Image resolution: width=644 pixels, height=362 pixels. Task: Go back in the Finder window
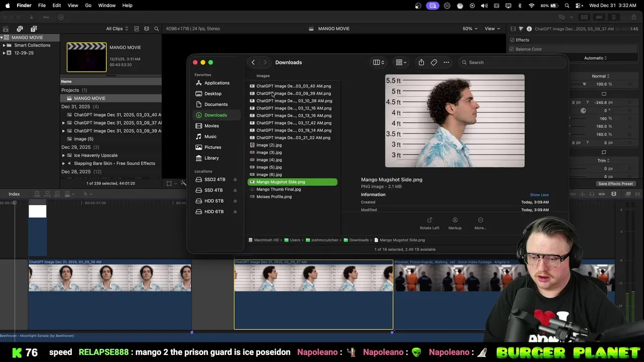coord(253,62)
